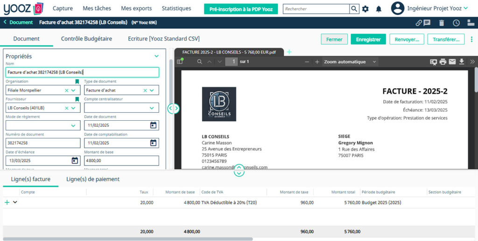Switch to Ligne(s) de paiement tab
The height and width of the screenshot is (241, 478).
point(93,179)
